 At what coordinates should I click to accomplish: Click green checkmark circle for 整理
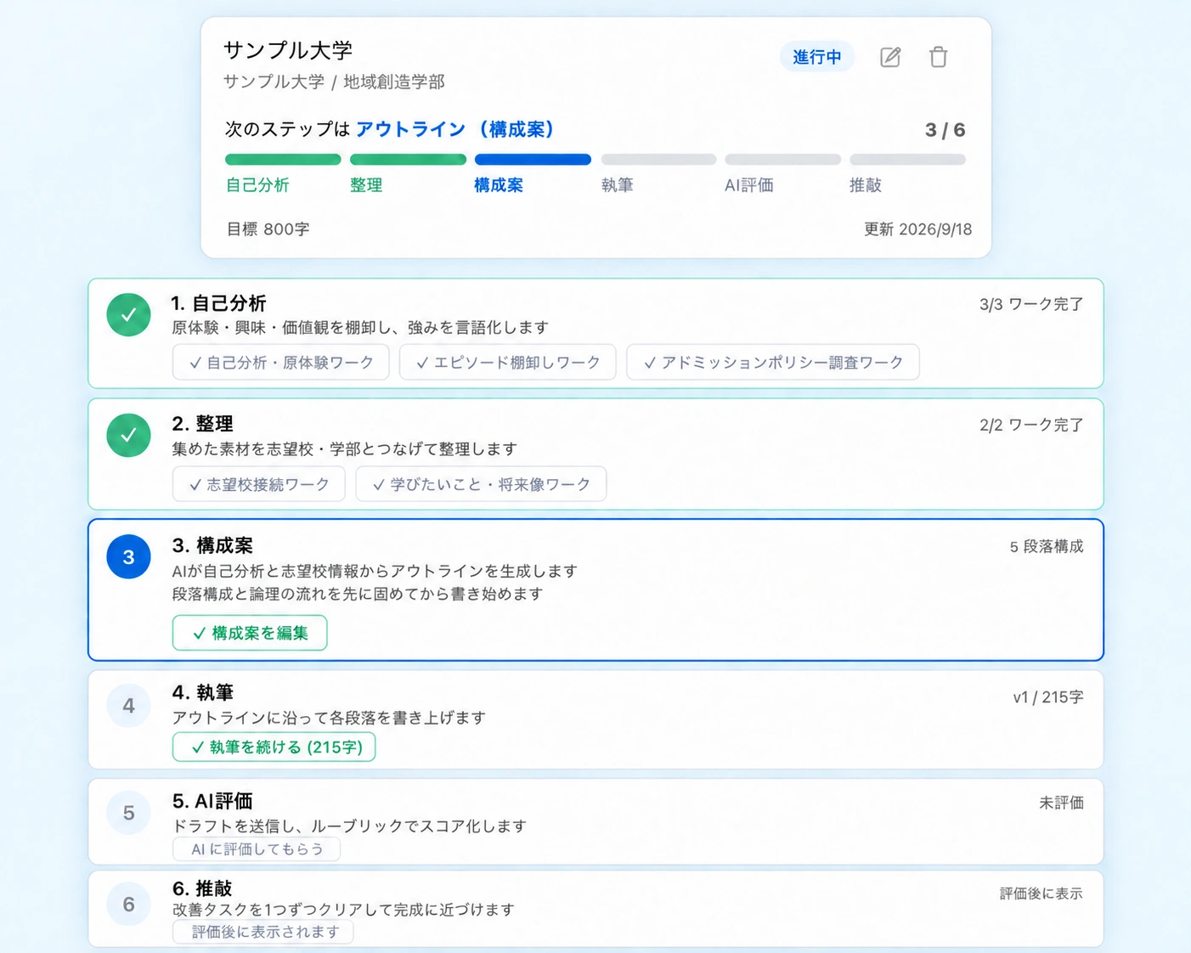click(x=128, y=435)
